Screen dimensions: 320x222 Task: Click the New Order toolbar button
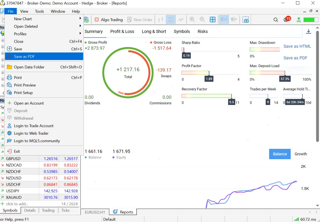140,20
